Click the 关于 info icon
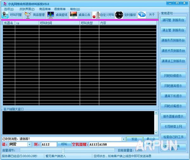 click(142, 15)
